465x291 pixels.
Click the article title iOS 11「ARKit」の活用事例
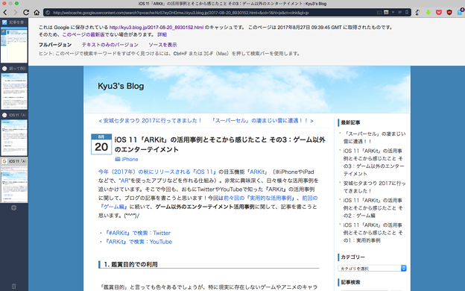[x=220, y=144]
